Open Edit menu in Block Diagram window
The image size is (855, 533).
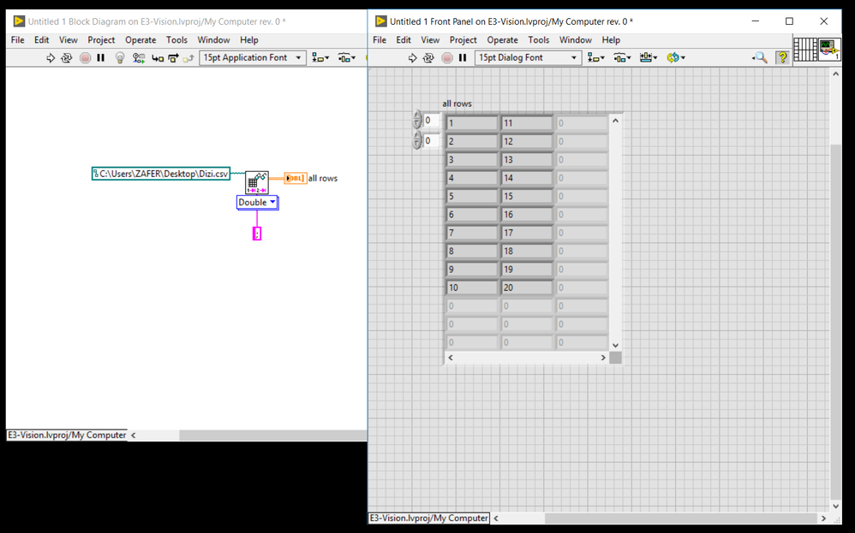tap(41, 39)
